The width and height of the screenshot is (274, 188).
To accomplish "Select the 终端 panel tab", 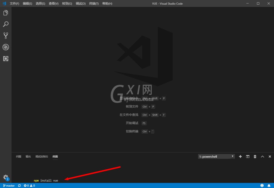I will pyautogui.click(x=55, y=157).
